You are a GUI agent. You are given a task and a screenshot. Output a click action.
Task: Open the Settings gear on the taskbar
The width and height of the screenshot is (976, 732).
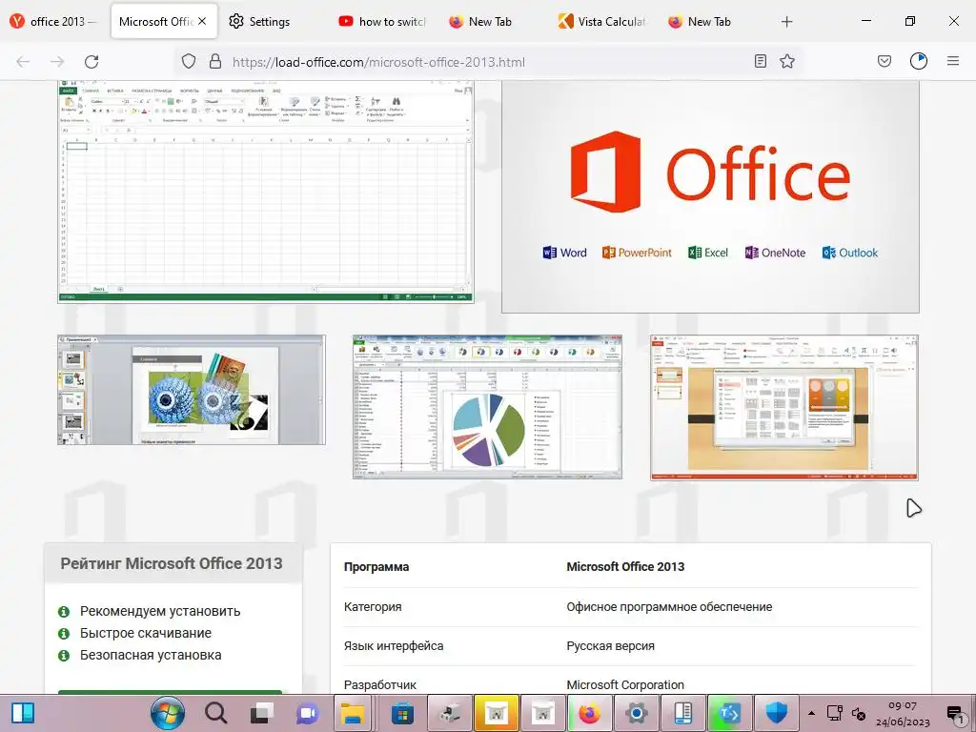636,713
